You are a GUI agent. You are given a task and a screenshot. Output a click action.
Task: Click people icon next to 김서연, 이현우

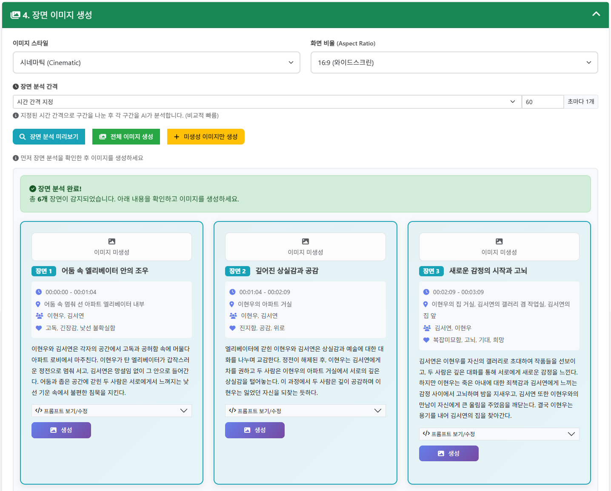click(x=427, y=328)
